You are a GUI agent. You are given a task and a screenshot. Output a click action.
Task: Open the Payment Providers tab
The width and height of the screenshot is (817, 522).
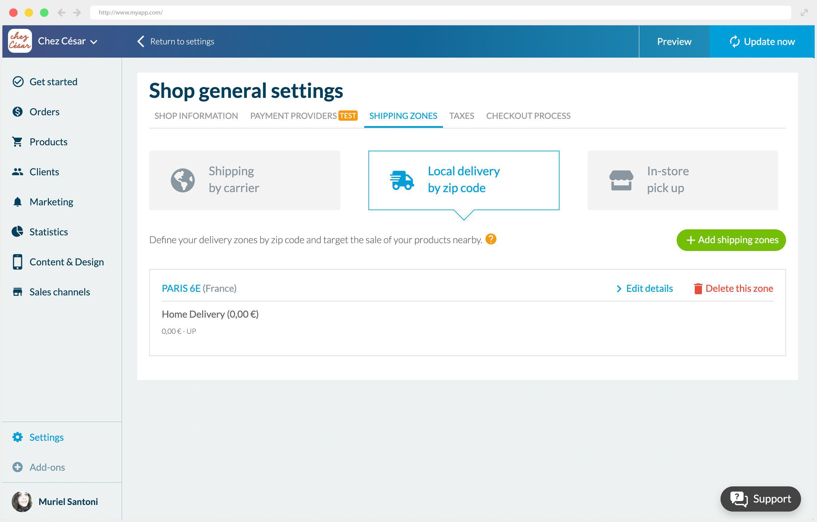[293, 116]
